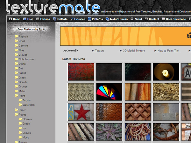Click the About question mark icon
The width and height of the screenshot is (191, 143).
pos(132,19)
